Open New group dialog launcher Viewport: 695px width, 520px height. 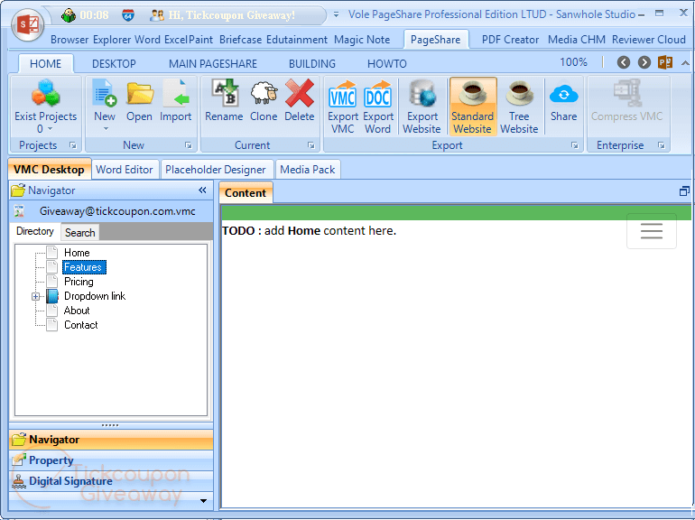(x=189, y=145)
